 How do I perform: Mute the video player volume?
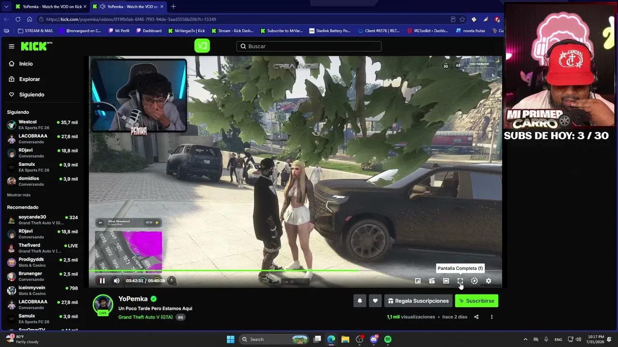click(116, 281)
